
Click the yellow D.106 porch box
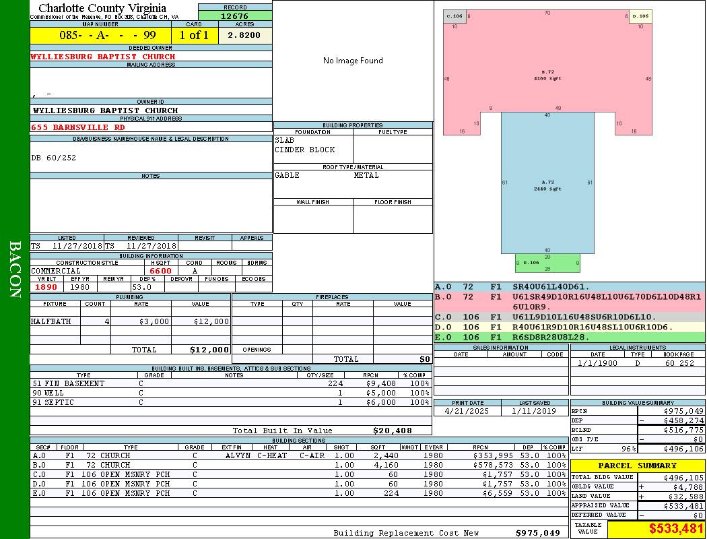click(640, 16)
